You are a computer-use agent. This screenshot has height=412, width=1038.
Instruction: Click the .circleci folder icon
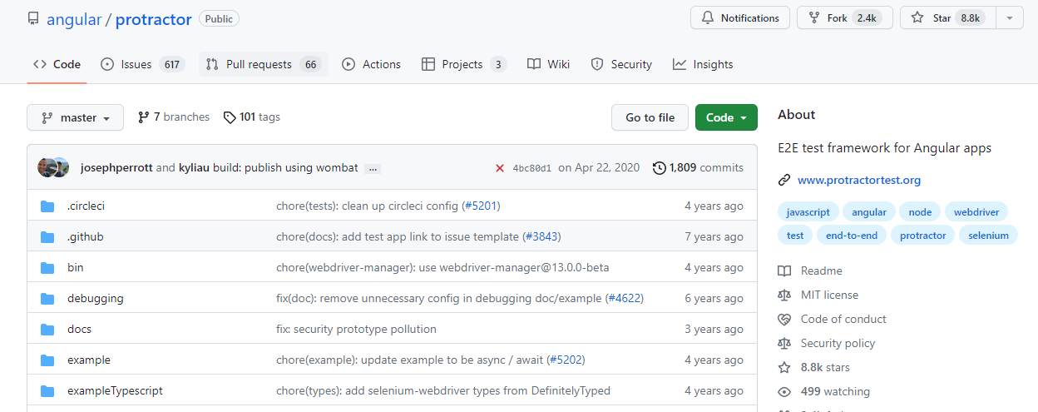click(x=47, y=206)
